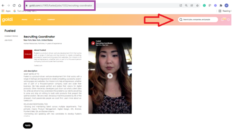Click the red Fueled company logo thumbnail
Image resolution: width=233 pixels, height=136 pixels.
tap(28, 55)
